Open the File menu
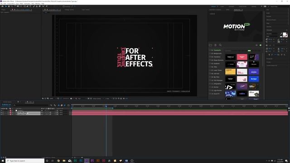The width and height of the screenshot is (290, 163). 2,4
